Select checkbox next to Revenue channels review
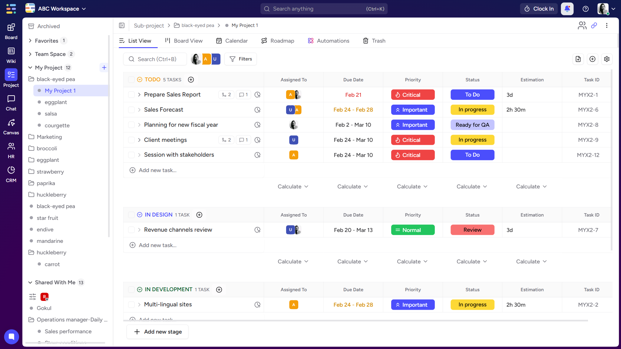The width and height of the screenshot is (621, 349). (131, 230)
